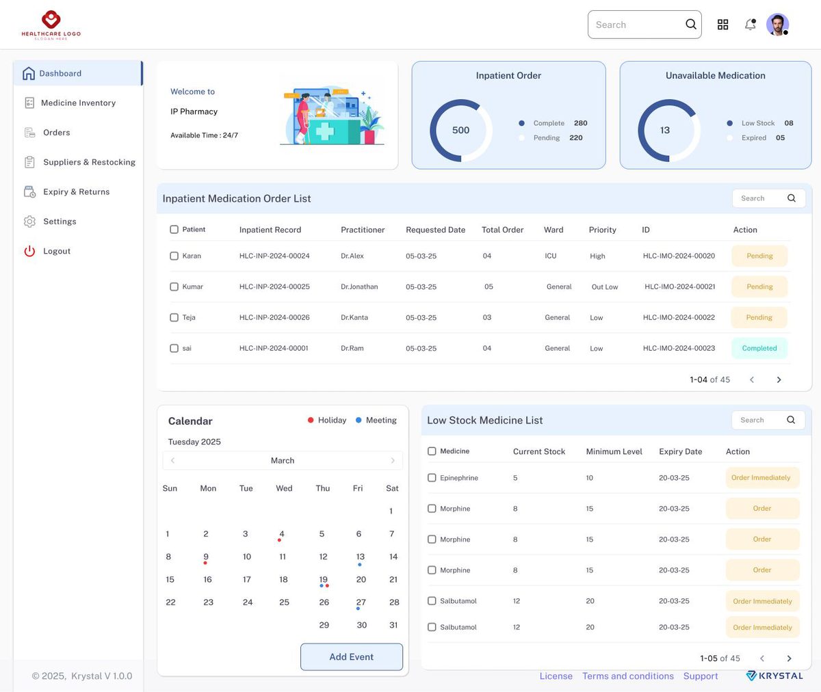
Task: Click magnifier icon in Low Stock search
Action: 791,420
